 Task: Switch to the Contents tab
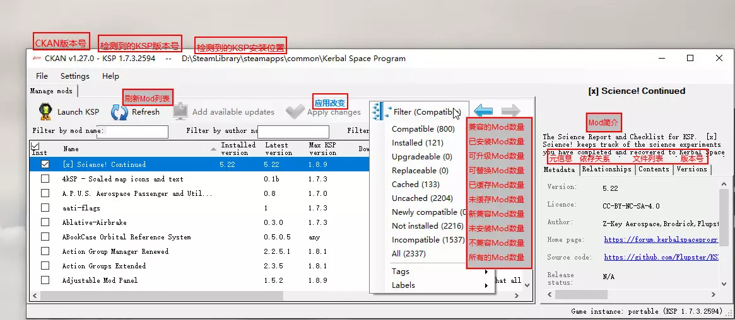(x=654, y=169)
